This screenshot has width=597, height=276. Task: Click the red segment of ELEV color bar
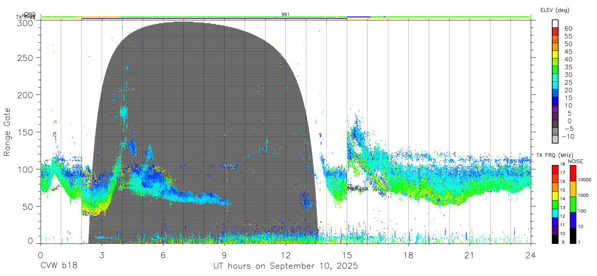[x=555, y=31]
